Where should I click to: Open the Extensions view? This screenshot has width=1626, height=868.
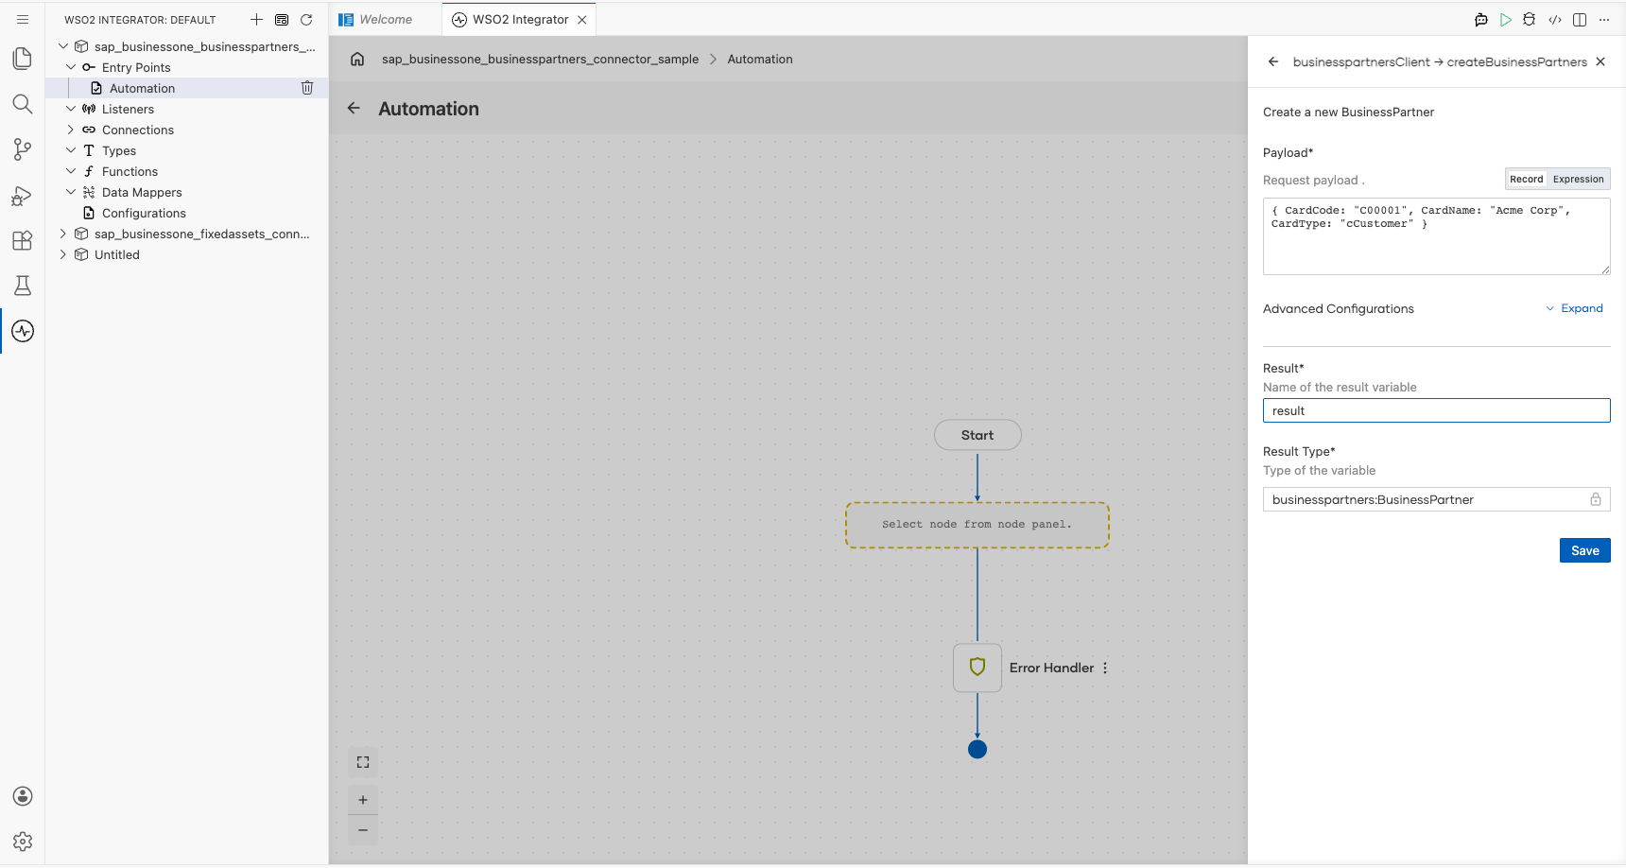click(23, 240)
